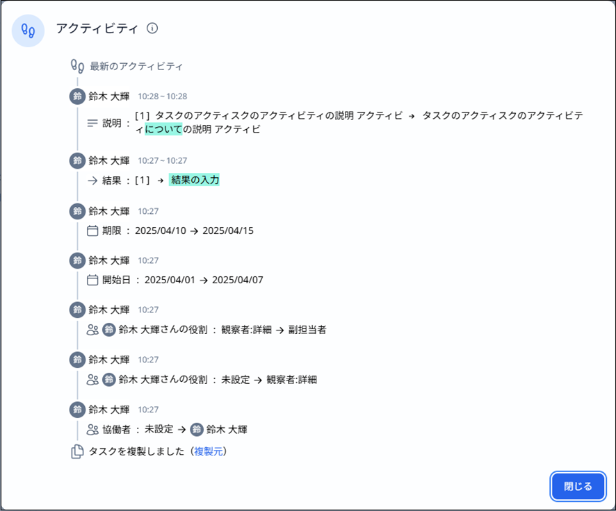The image size is (616, 511).
Task: Click the calendar icon beside 期限
Action: 92,231
